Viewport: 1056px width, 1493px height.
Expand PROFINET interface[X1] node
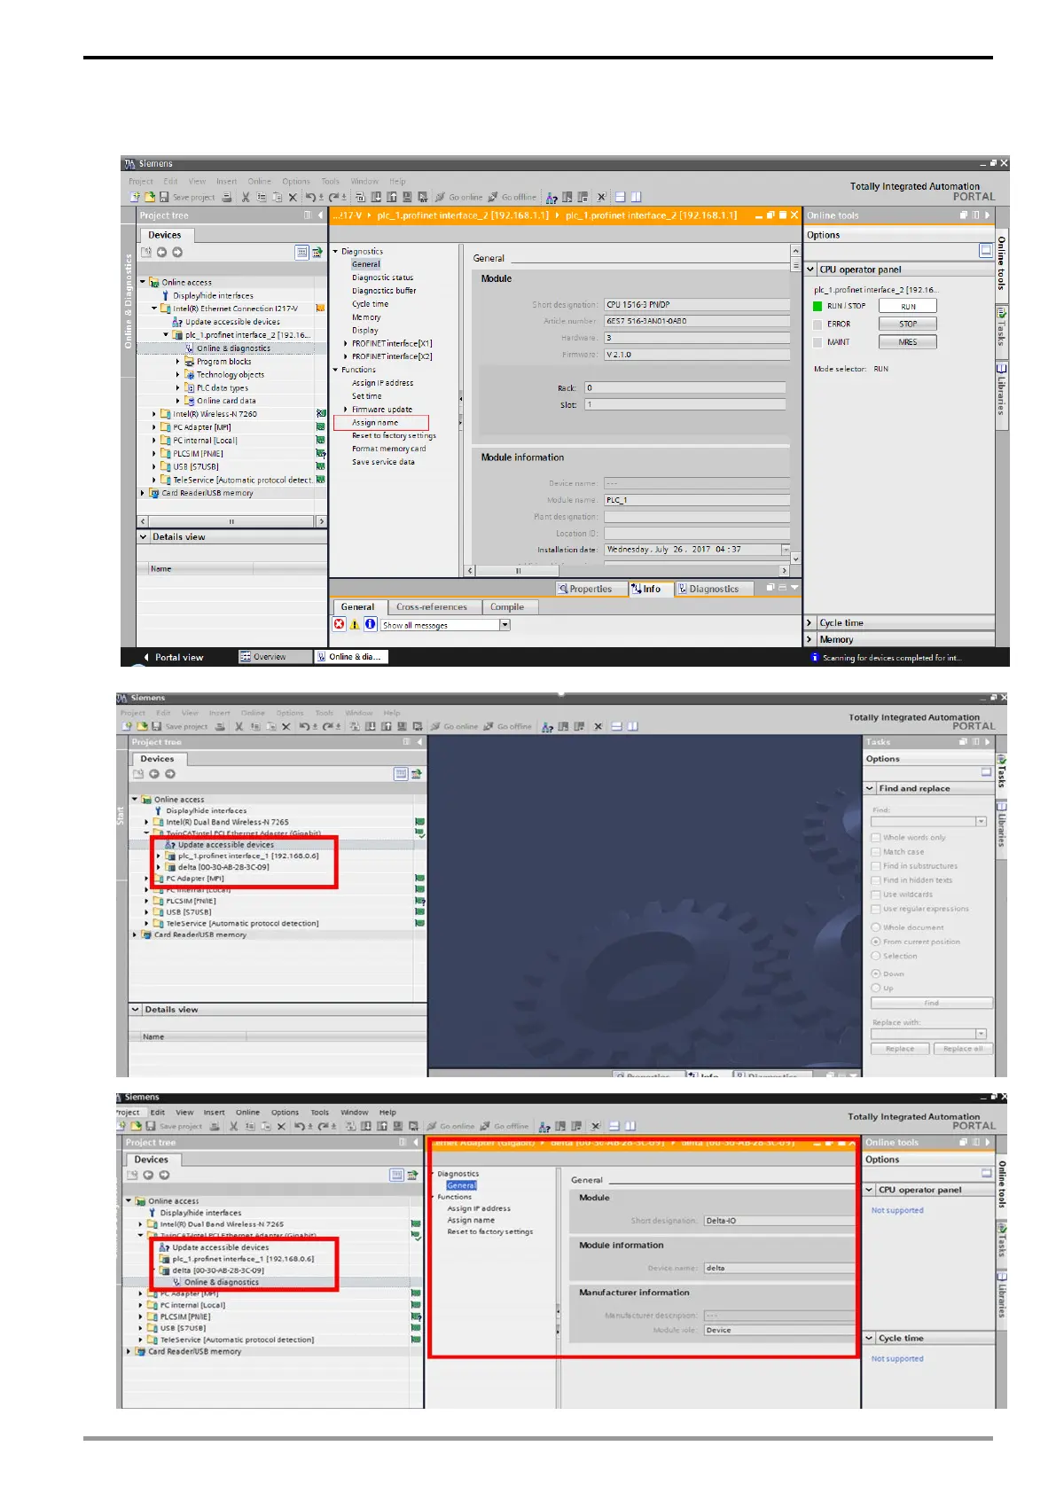tap(346, 343)
